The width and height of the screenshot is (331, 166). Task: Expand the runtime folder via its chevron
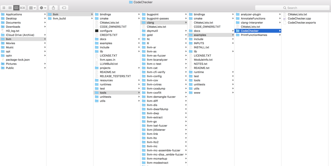(234, 72)
